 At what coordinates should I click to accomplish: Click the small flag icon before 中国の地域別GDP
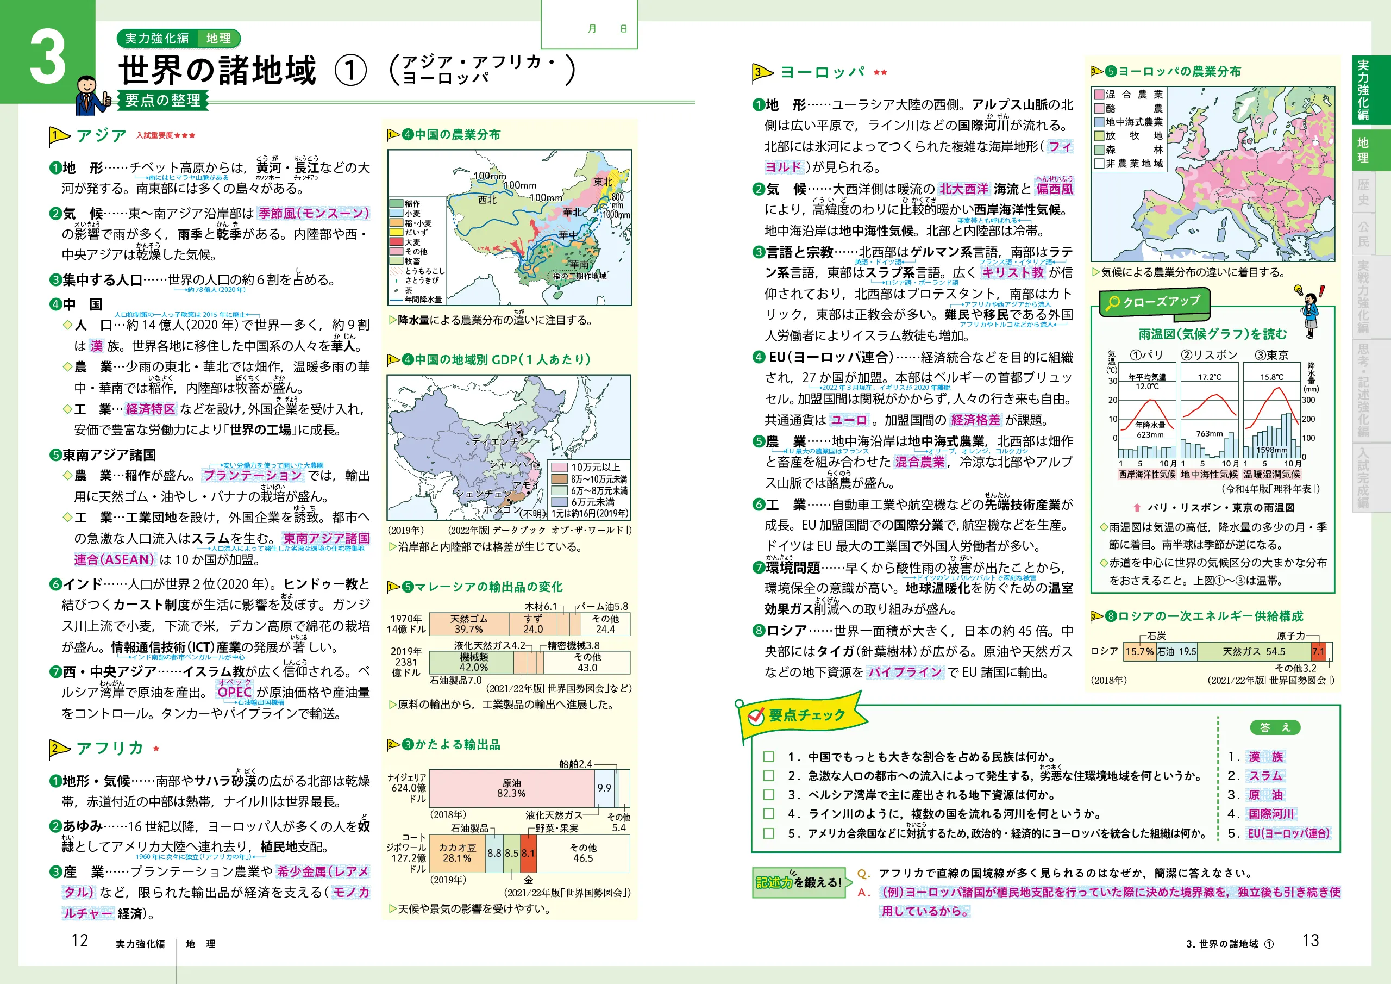394,359
